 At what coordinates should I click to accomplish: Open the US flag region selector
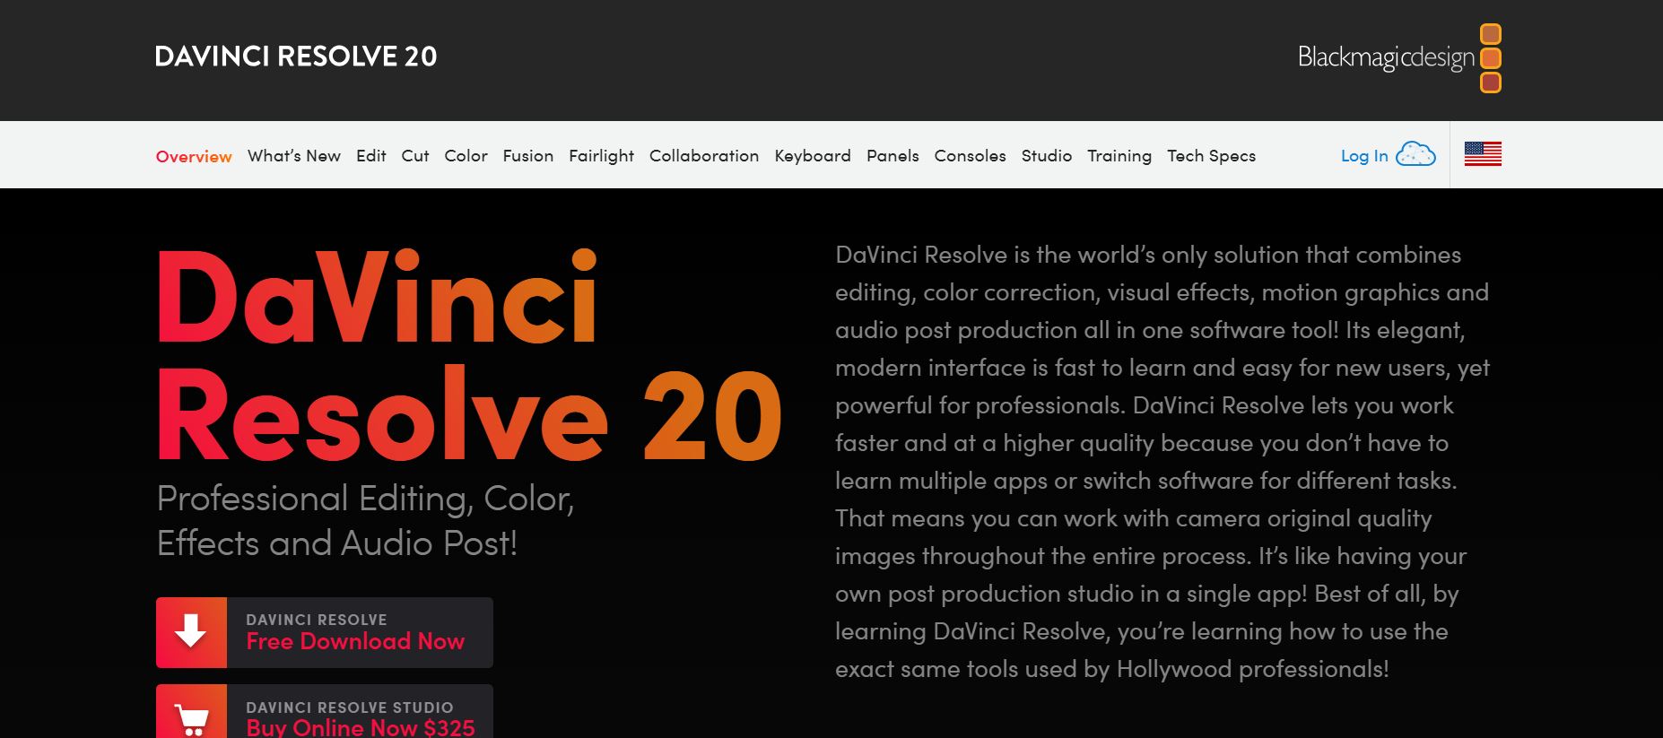click(x=1483, y=154)
